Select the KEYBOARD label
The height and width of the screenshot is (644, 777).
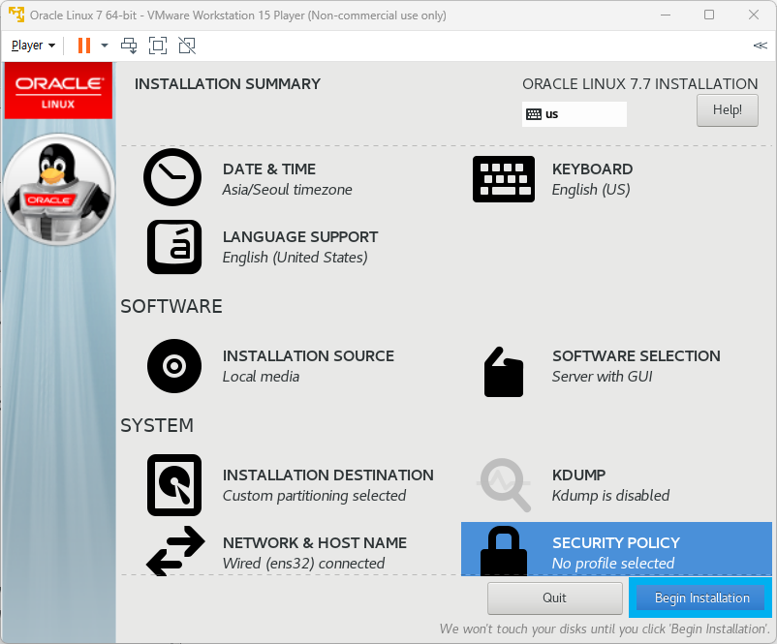click(x=592, y=169)
